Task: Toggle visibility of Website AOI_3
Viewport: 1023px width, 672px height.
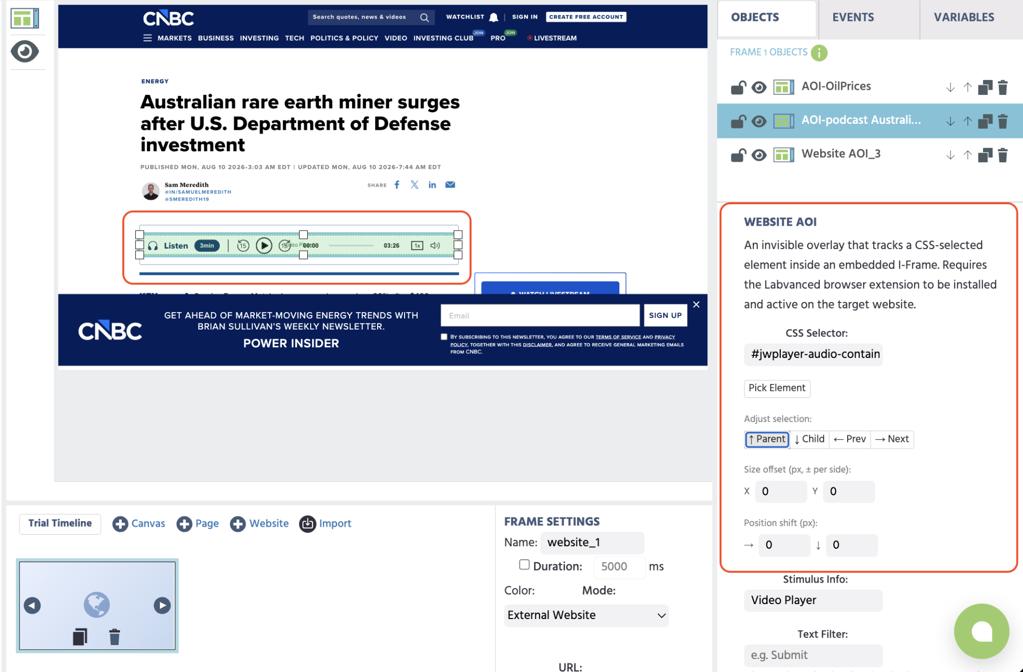Action: click(759, 155)
